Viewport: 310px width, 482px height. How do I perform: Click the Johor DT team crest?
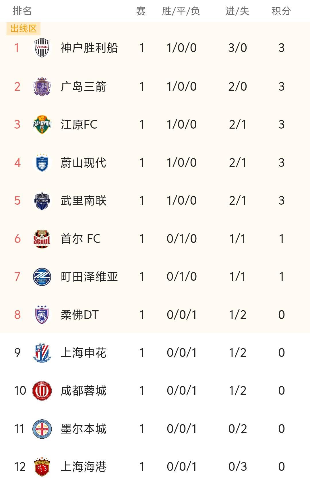[42, 315]
